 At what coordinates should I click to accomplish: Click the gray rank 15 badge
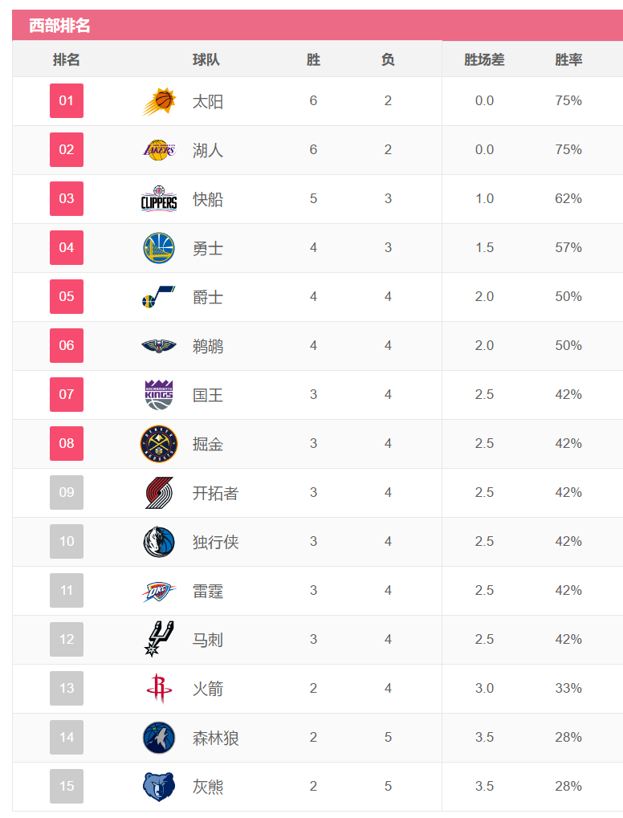[x=67, y=787]
